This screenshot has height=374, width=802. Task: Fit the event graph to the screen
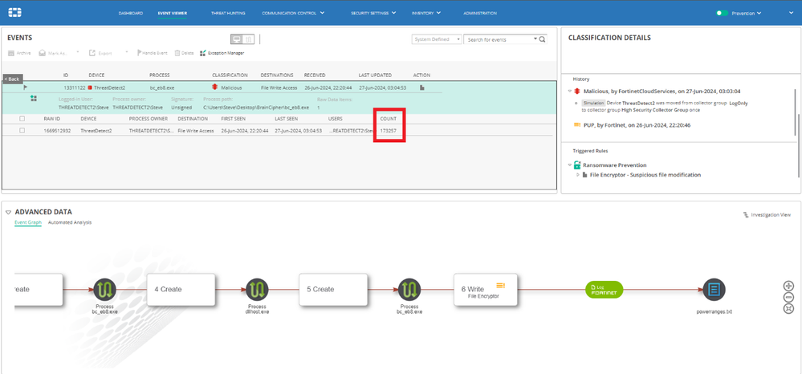point(788,308)
